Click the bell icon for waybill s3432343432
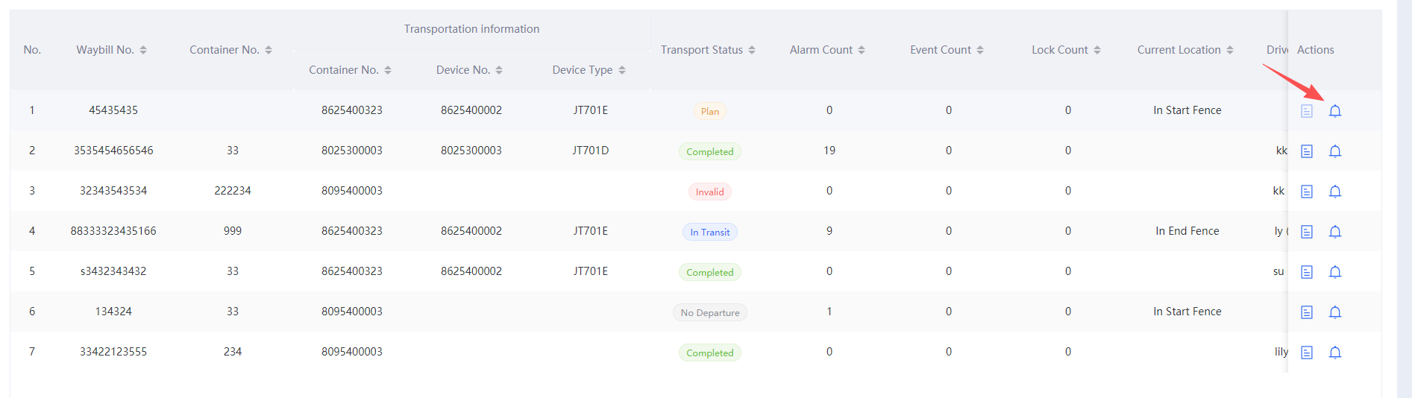The width and height of the screenshot is (1412, 398). point(1335,272)
